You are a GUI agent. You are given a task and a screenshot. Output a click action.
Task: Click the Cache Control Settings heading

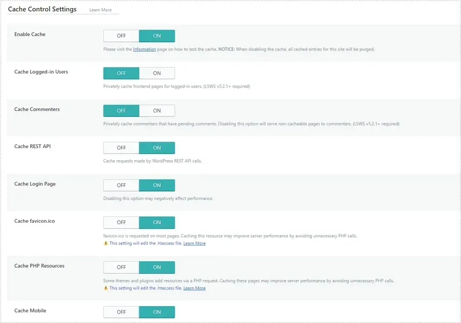pyautogui.click(x=43, y=9)
